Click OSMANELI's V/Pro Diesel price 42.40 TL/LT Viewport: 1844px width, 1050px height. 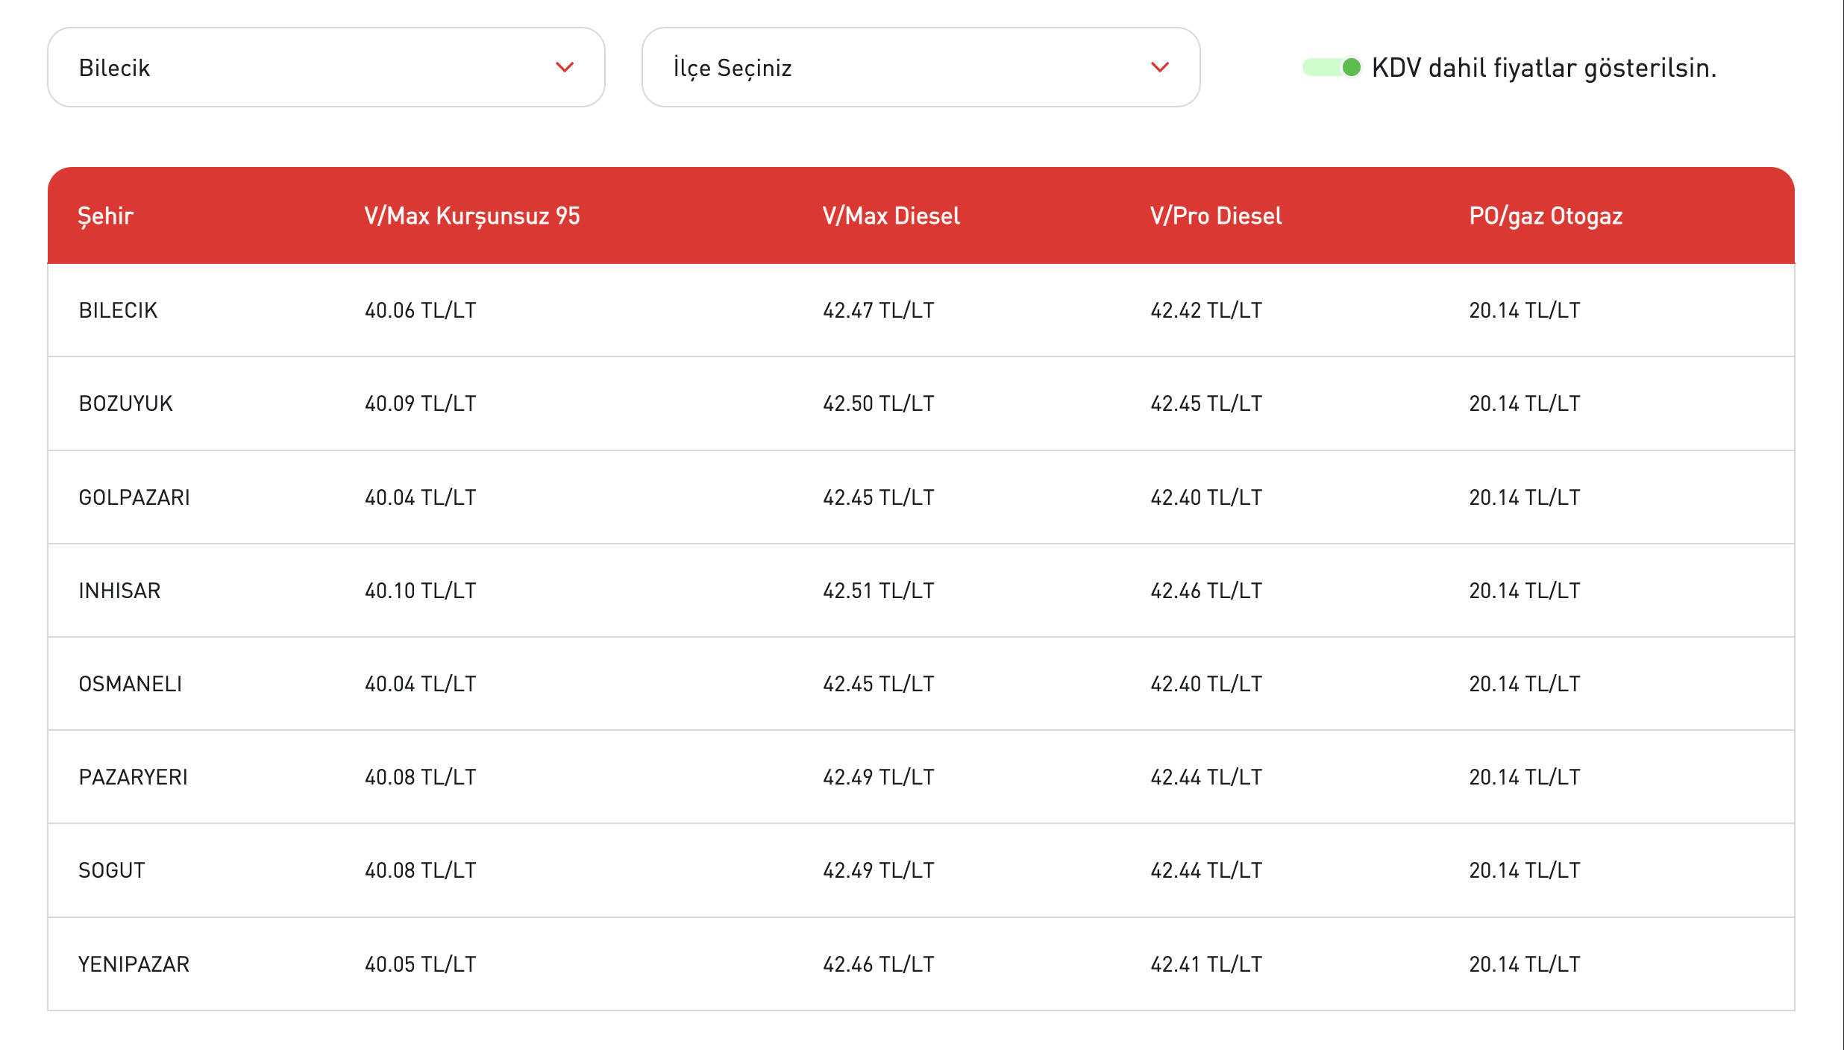click(x=1206, y=684)
